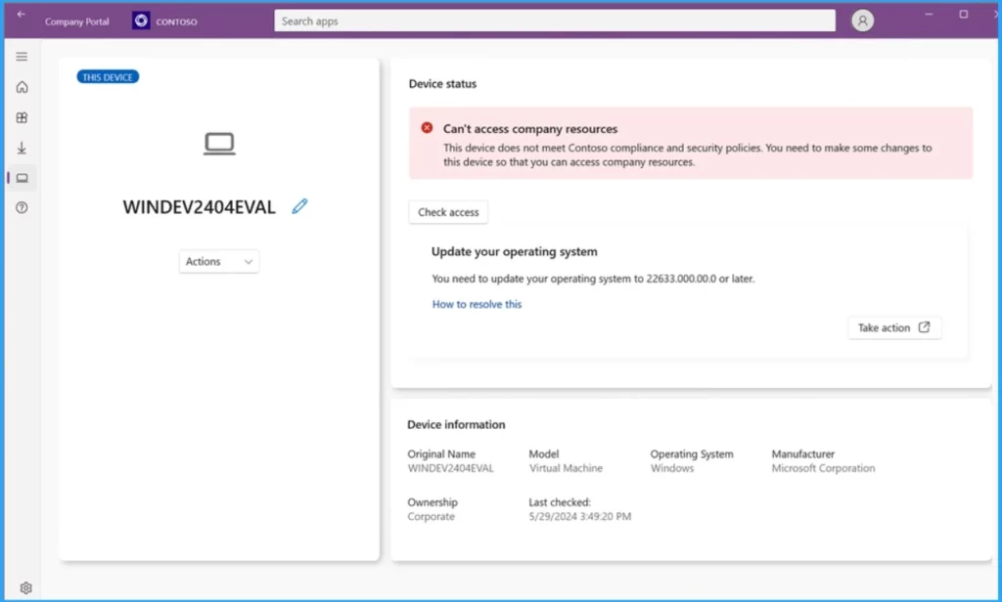This screenshot has height=602, width=1002.
Task: Click the red error icon in status banner
Action: click(427, 128)
